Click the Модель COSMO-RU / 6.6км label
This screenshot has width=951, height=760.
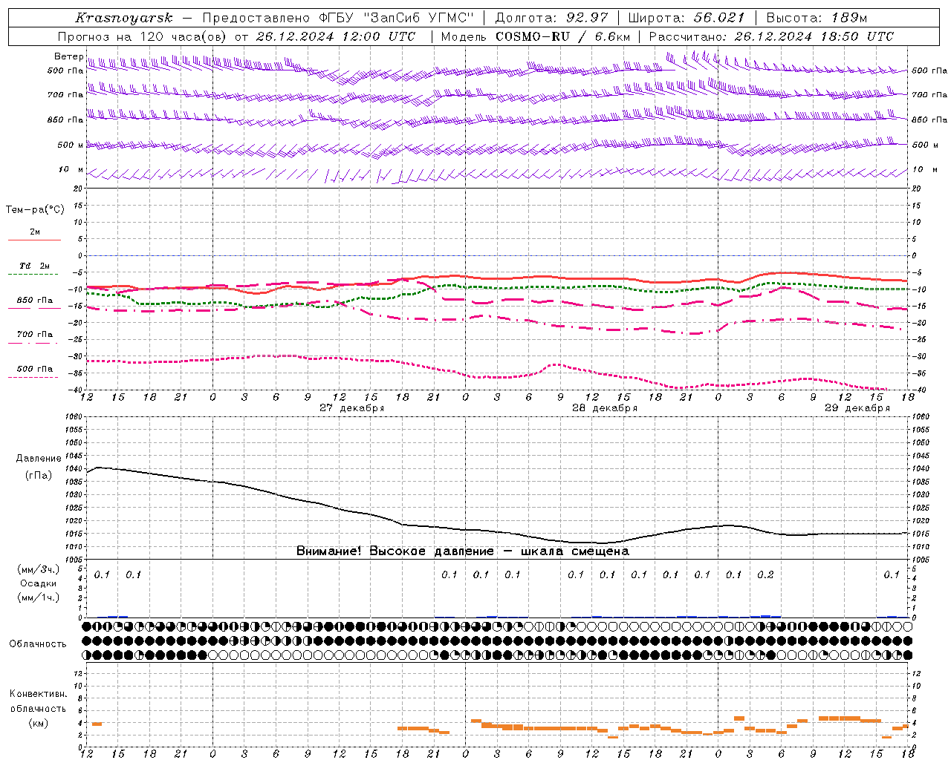[x=536, y=36]
